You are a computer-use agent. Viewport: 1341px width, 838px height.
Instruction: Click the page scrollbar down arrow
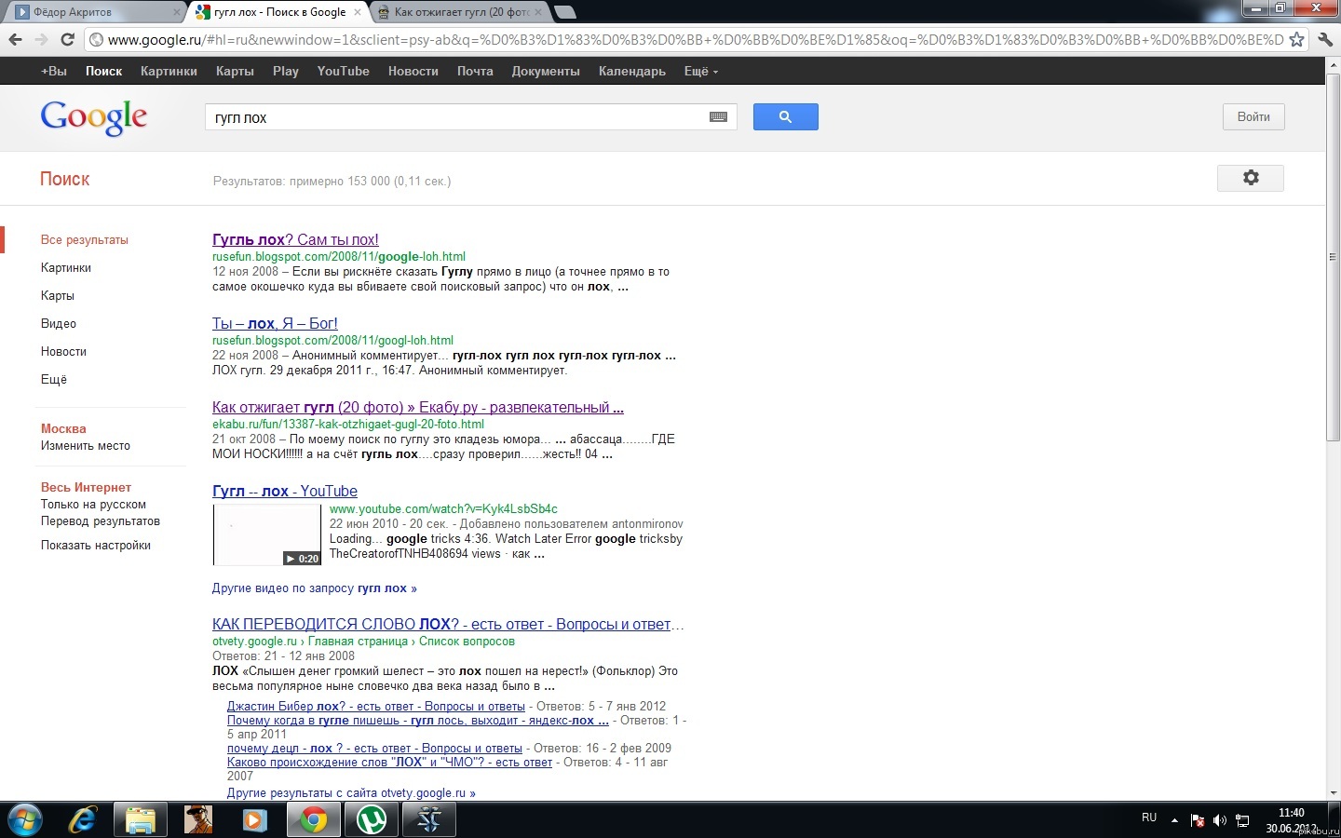click(x=1334, y=792)
